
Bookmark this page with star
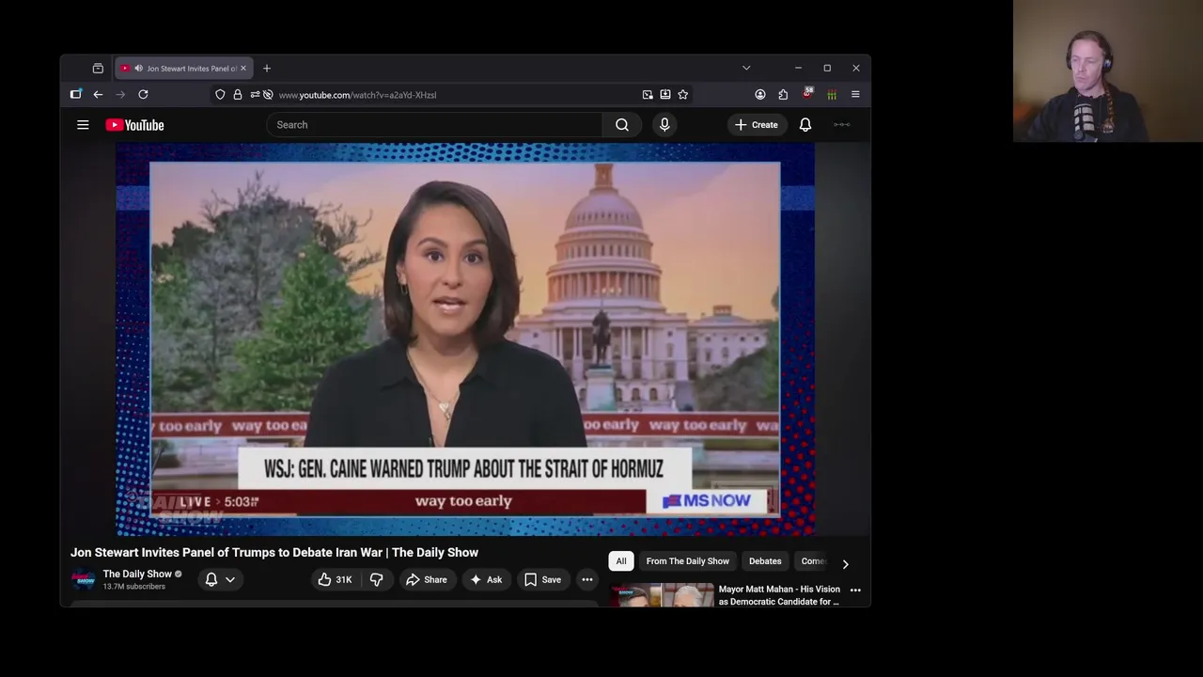(683, 95)
